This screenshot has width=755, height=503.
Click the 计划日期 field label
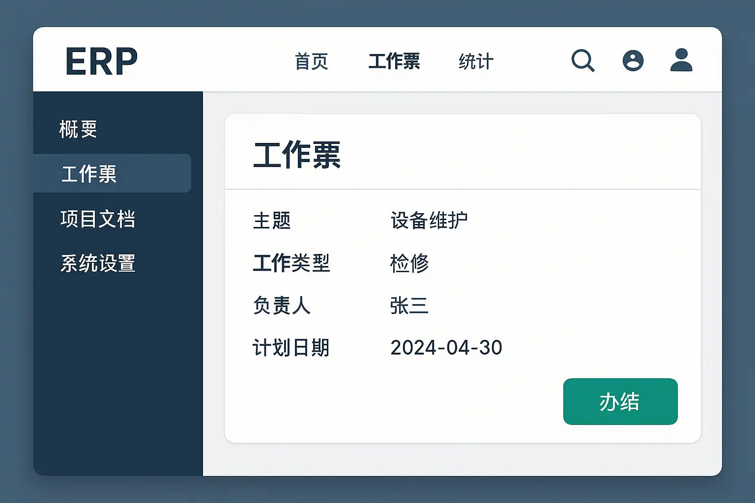291,348
